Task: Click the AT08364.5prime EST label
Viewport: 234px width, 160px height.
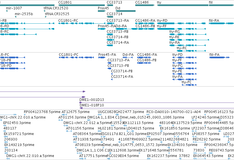Action: tap(87, 134)
